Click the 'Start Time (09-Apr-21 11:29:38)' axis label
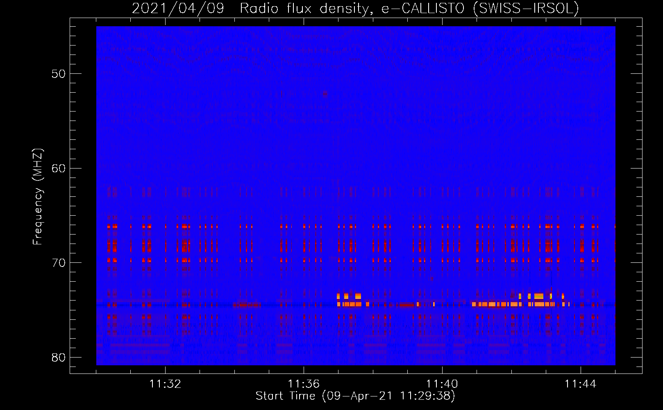 click(355, 396)
